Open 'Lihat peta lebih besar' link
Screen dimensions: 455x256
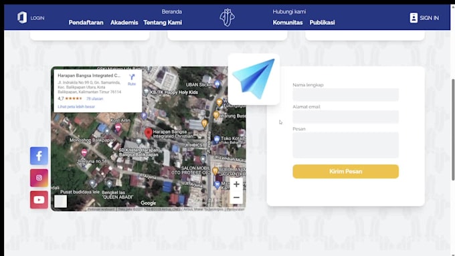click(x=76, y=107)
